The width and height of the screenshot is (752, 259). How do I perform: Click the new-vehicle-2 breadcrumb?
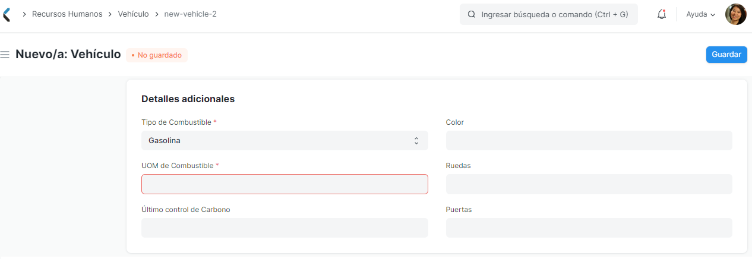coord(190,14)
